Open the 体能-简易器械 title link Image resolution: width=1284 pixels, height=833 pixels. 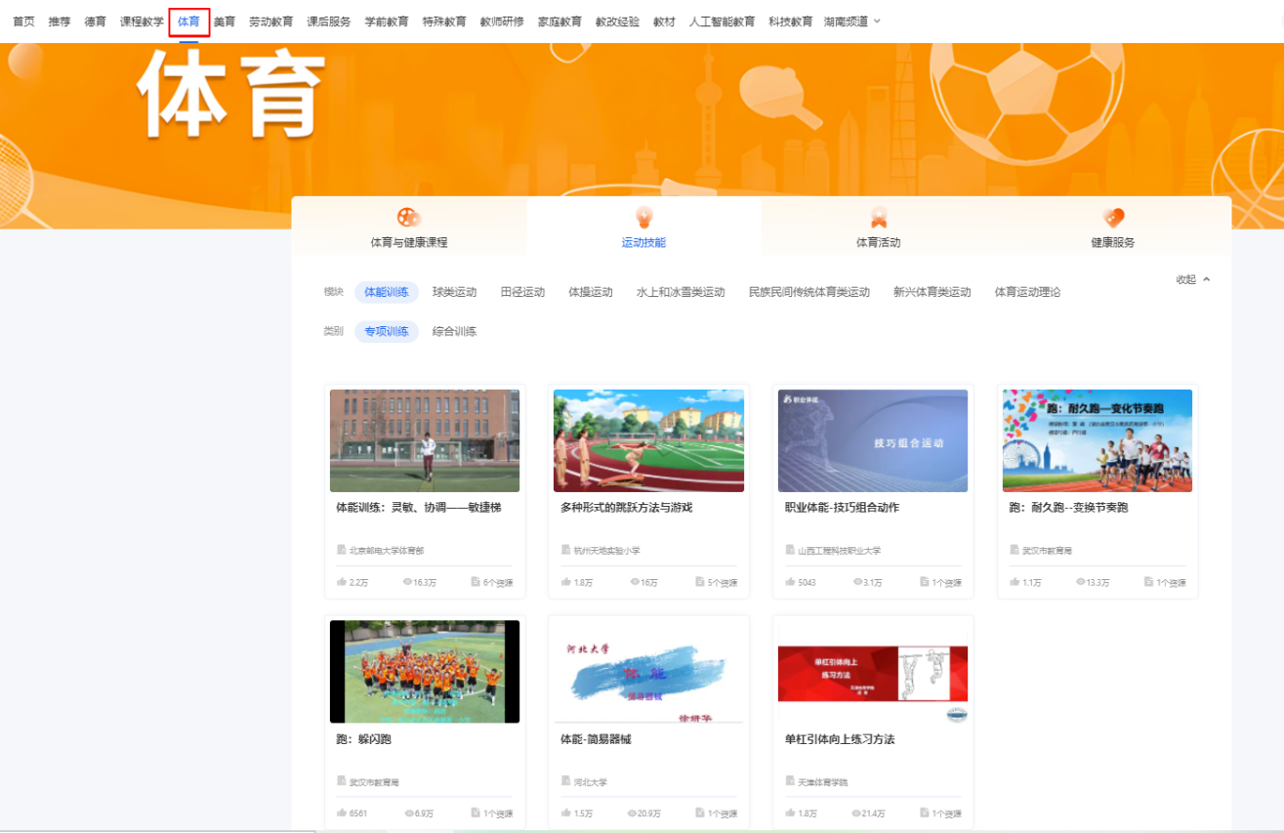[x=596, y=739]
